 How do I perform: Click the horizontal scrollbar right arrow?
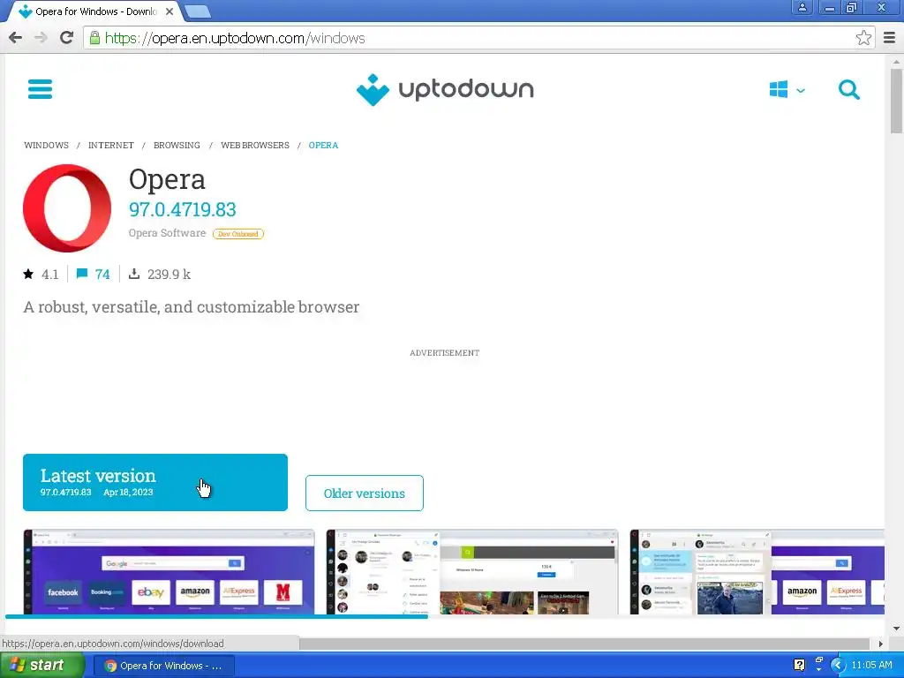[x=880, y=644]
